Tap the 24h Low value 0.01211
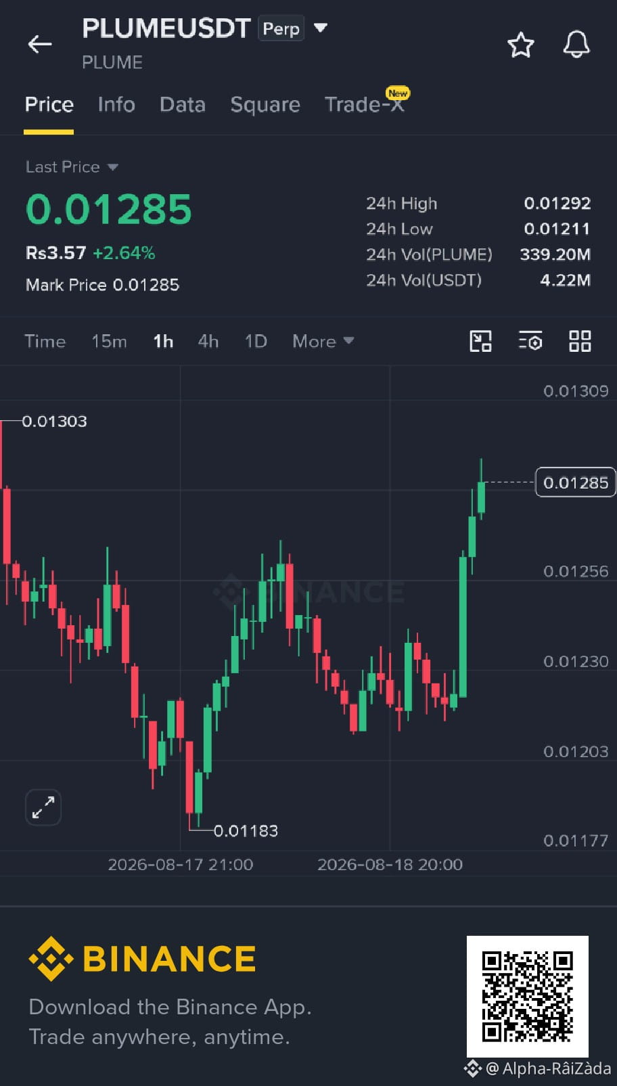This screenshot has width=617, height=1086. pos(557,229)
